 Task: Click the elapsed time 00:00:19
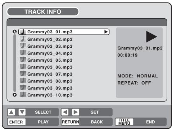tap(127, 55)
